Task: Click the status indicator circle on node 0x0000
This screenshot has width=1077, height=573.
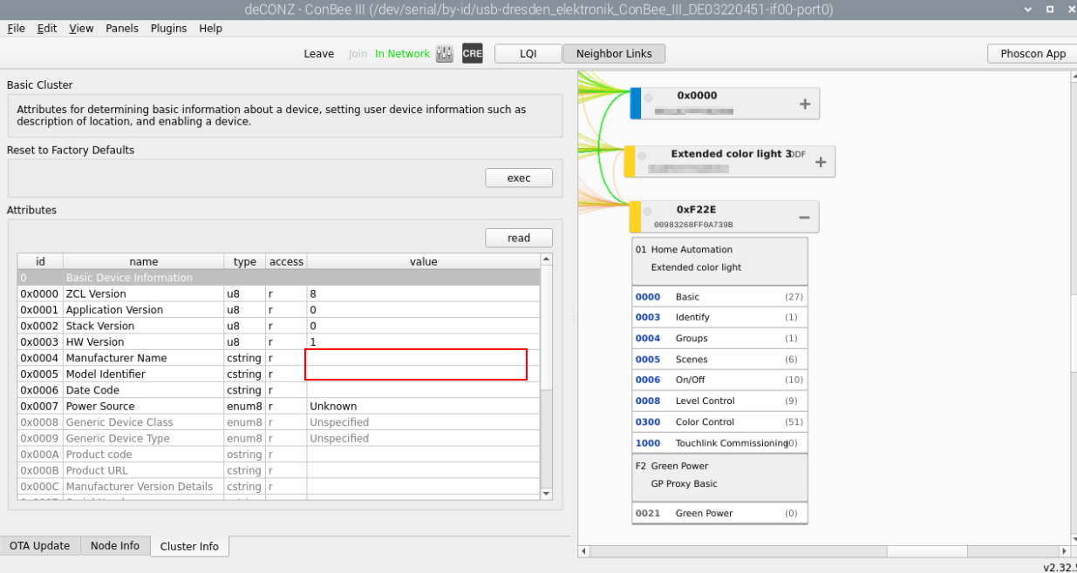Action: click(x=647, y=98)
